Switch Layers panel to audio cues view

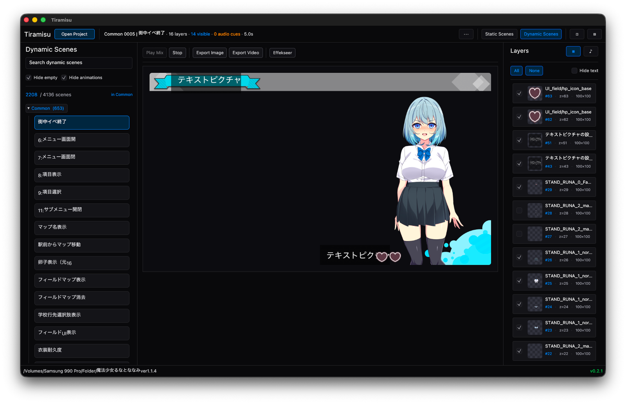click(x=591, y=51)
